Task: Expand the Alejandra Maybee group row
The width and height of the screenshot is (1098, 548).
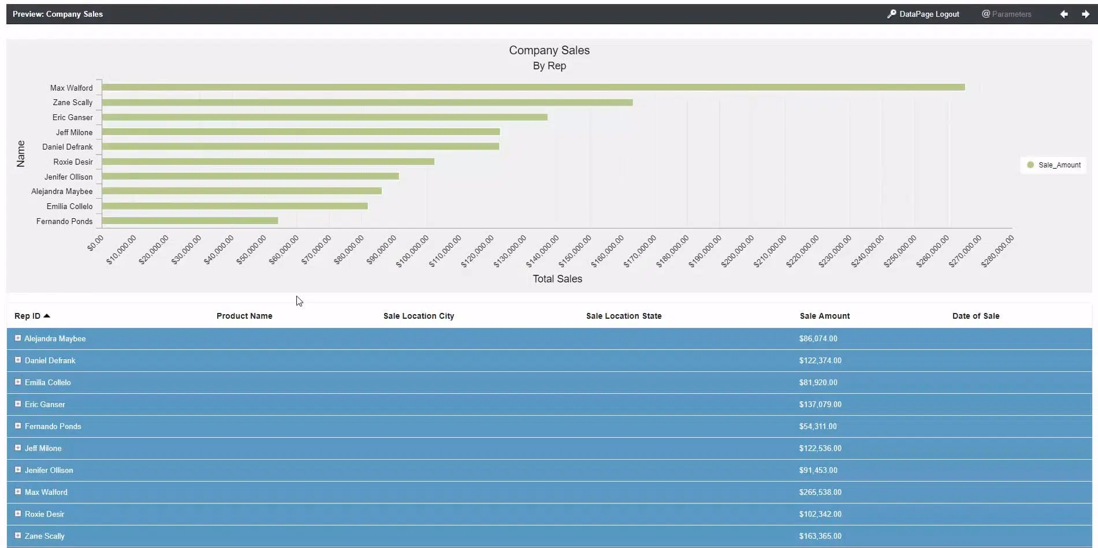Action: pos(18,338)
